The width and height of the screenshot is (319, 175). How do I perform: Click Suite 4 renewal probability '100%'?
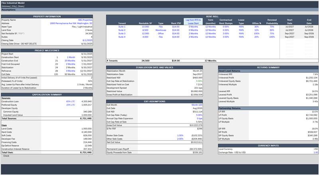tap(272, 37)
